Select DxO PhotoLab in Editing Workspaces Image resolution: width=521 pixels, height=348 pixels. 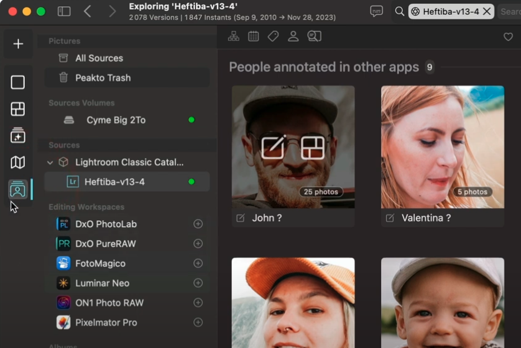(127, 224)
